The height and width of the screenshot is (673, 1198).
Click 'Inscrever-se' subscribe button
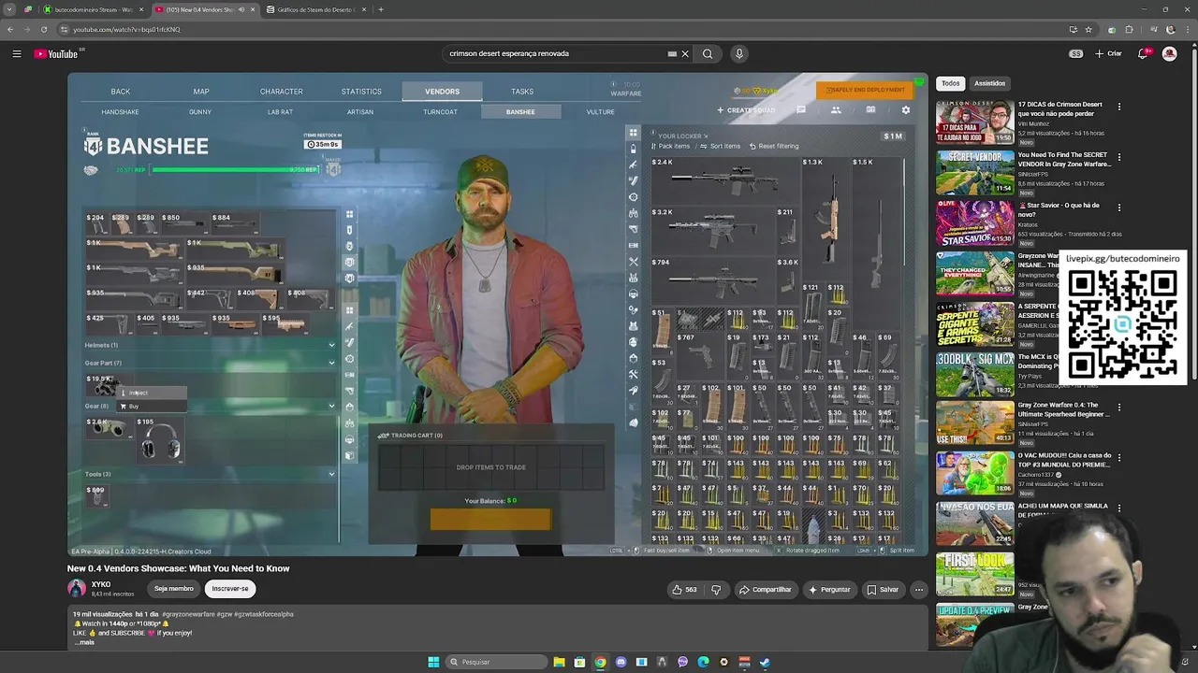(230, 589)
